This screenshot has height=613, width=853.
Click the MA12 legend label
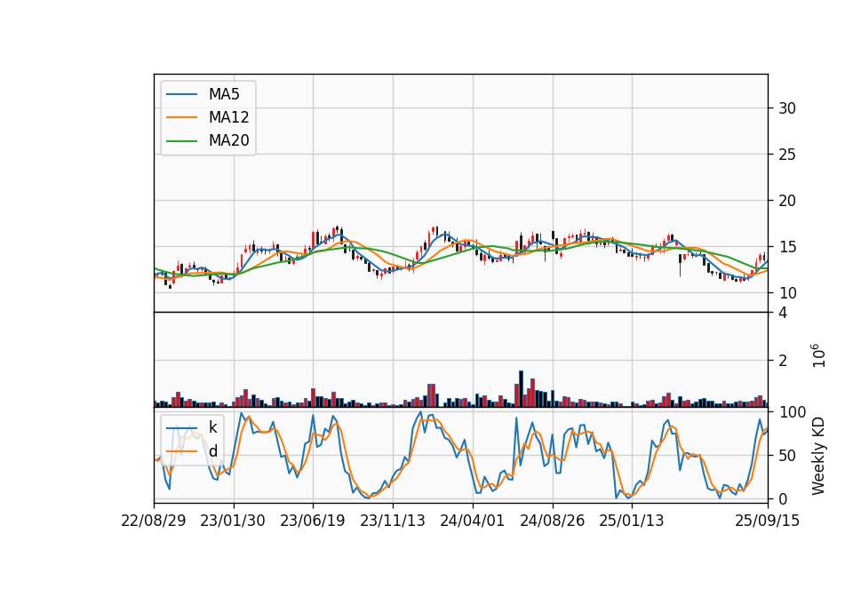pos(228,117)
